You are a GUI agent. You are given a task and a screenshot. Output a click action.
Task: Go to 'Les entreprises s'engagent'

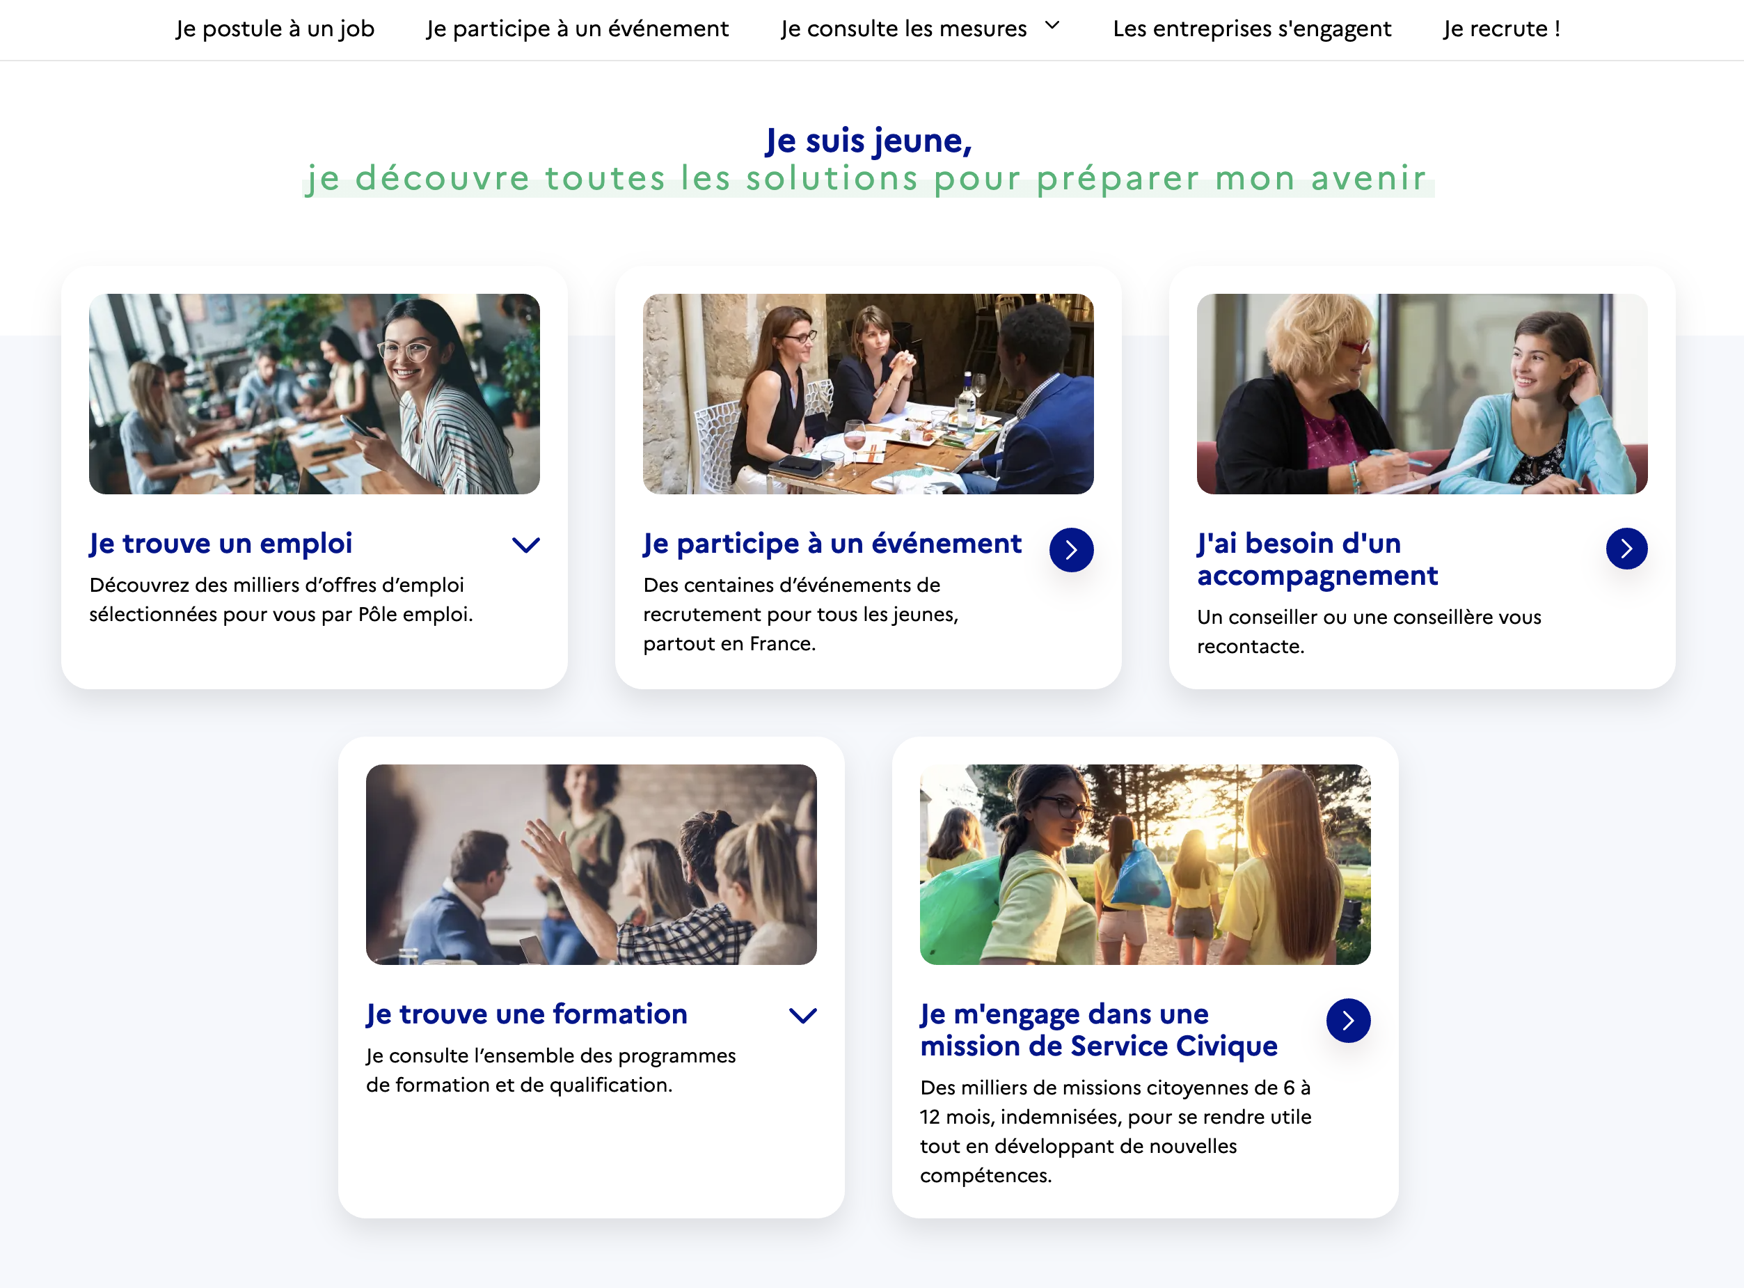point(1251,29)
